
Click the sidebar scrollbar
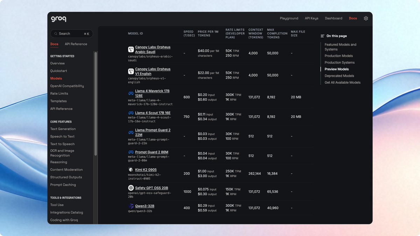[x=96, y=103]
